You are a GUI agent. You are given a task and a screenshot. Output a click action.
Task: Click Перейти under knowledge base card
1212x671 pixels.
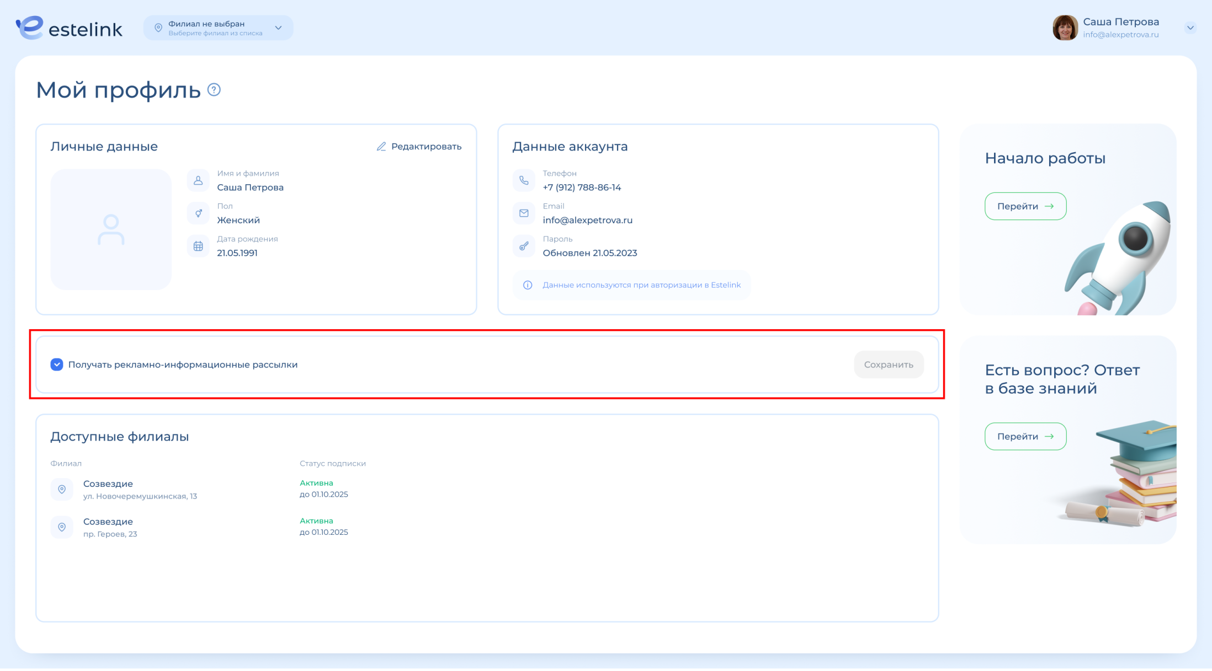click(1025, 437)
